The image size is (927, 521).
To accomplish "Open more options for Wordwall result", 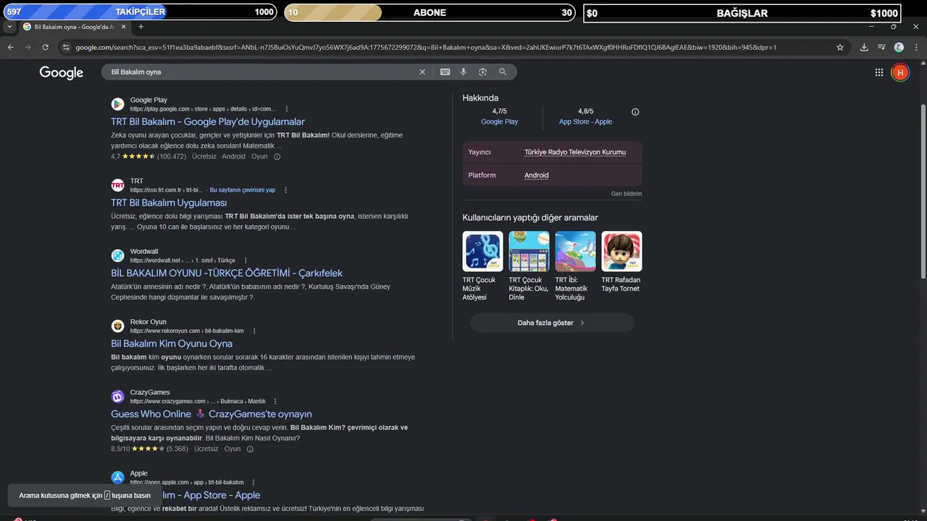I will pos(246,260).
